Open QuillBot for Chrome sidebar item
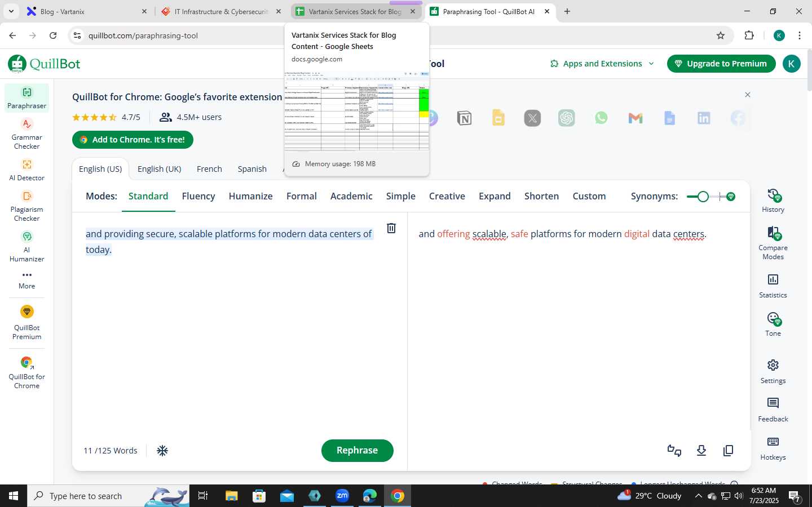 coord(27,372)
